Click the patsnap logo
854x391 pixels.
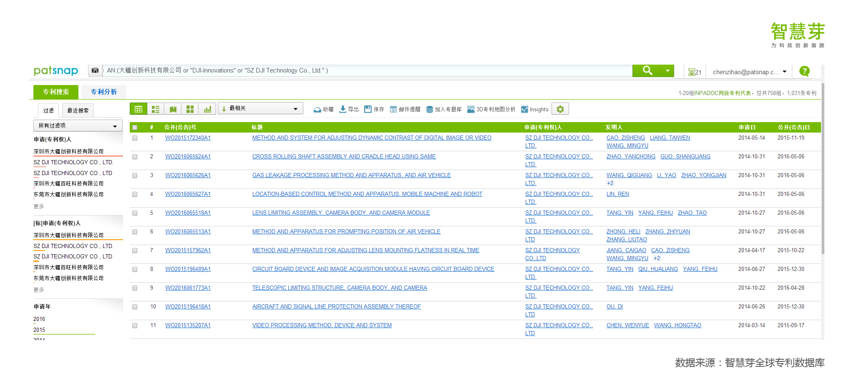(56, 70)
